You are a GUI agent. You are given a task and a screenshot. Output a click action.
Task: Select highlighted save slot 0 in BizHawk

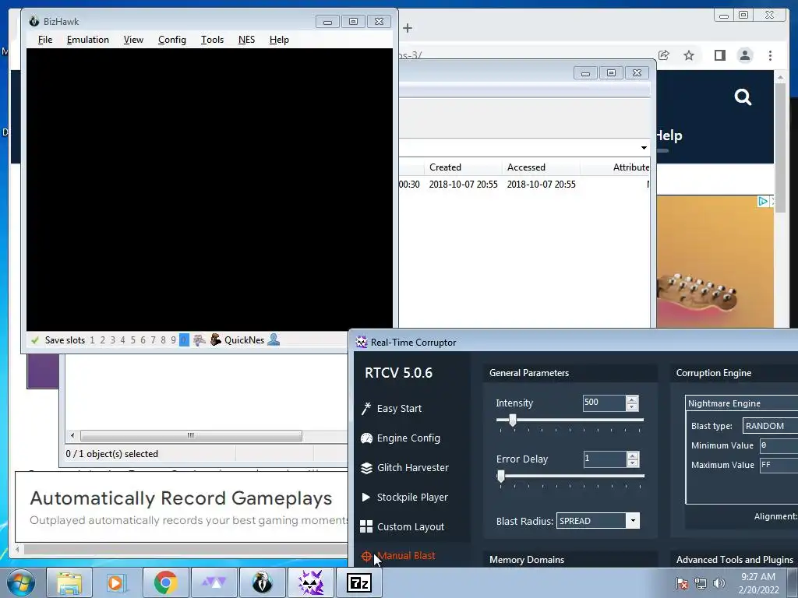184,340
